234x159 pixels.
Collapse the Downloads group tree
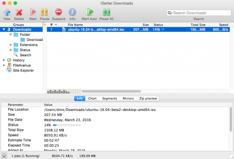pyautogui.click(x=4, y=29)
